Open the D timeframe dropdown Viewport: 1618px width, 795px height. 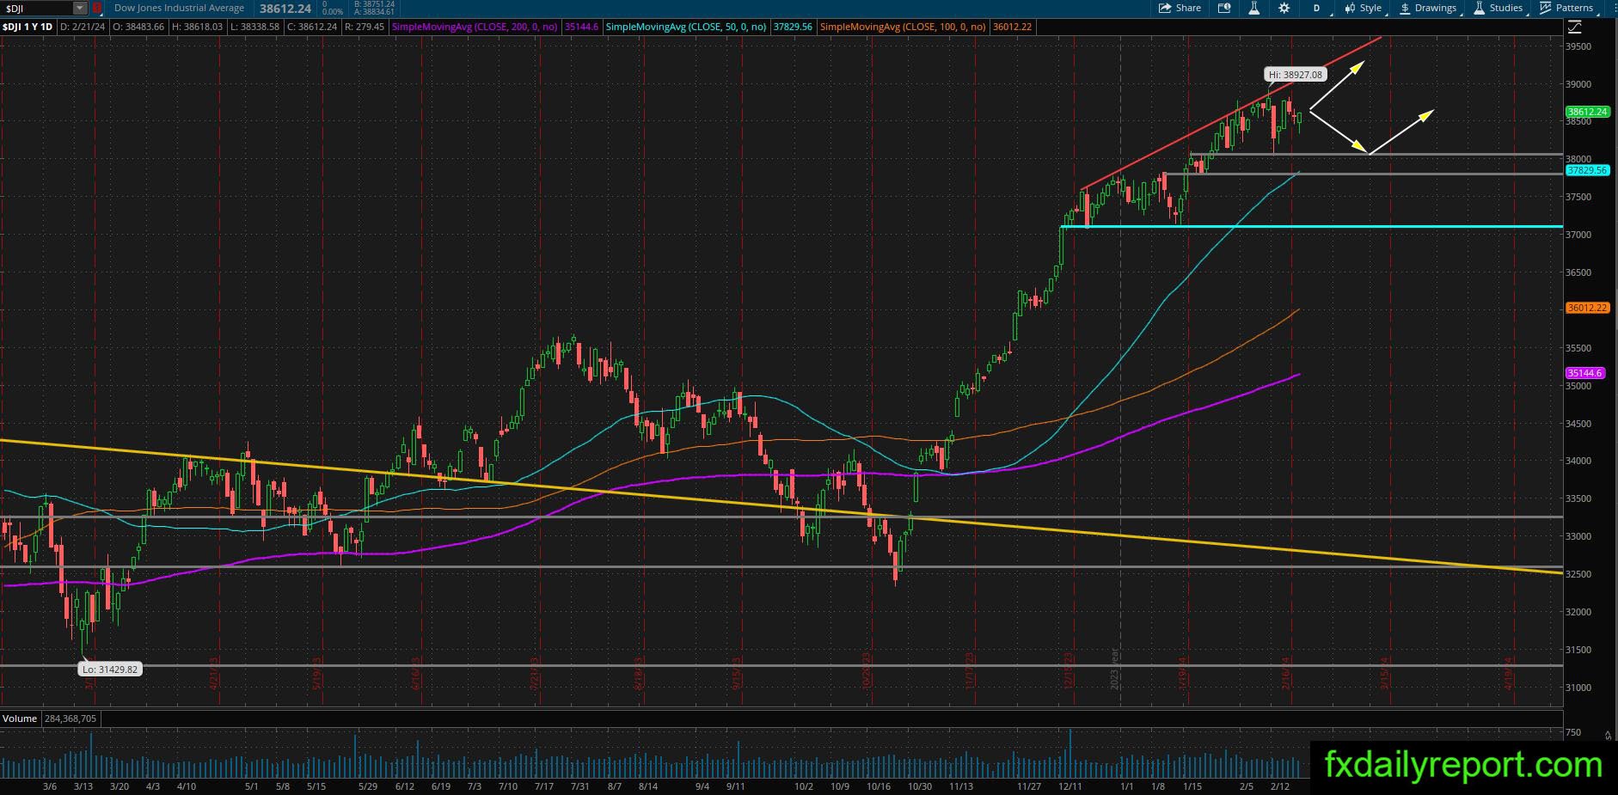tap(1316, 8)
